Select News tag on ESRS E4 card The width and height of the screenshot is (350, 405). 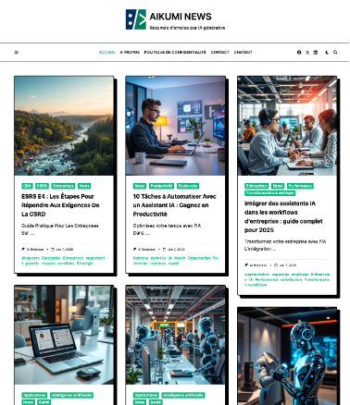[x=84, y=186]
